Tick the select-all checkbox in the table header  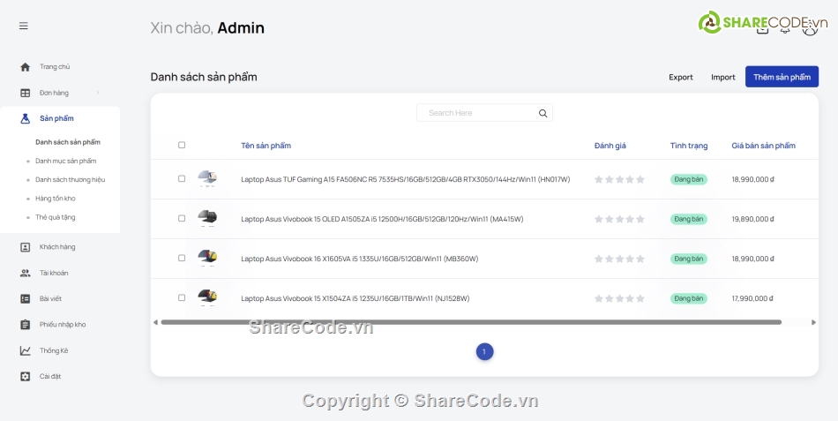click(182, 145)
